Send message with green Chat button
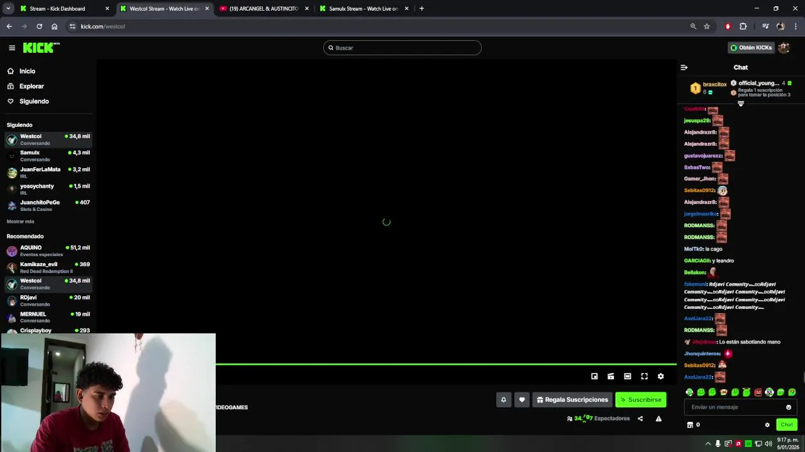This screenshot has height=452, width=805. 787,425
